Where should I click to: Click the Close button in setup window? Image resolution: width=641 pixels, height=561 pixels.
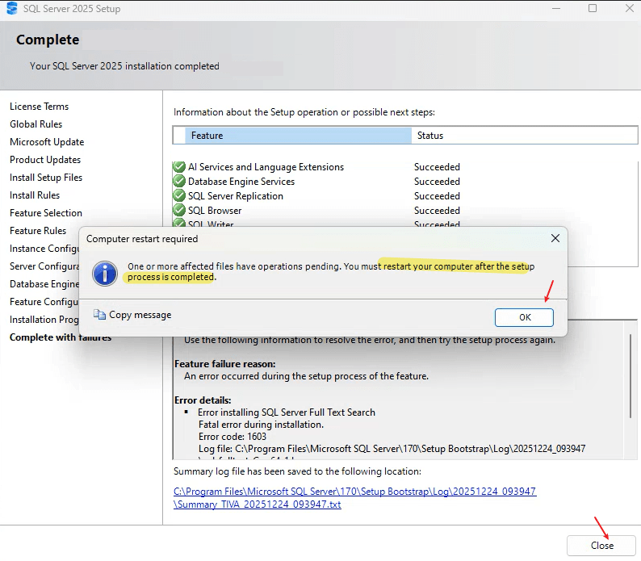pos(601,546)
